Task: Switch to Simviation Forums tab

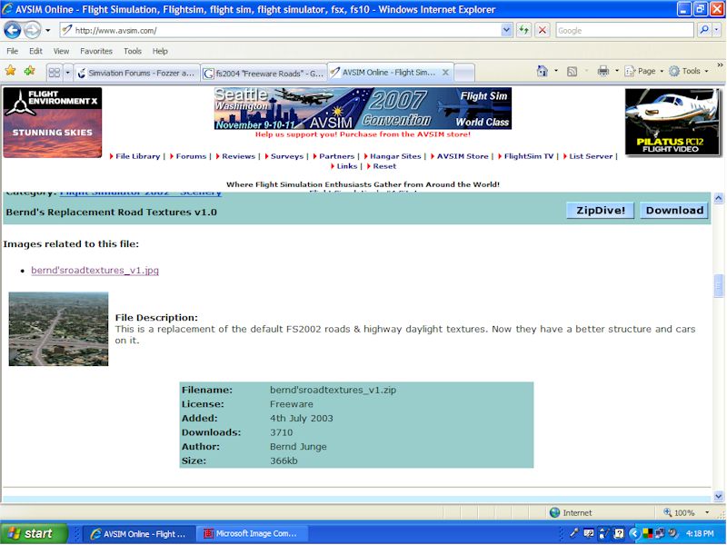Action: (x=136, y=73)
